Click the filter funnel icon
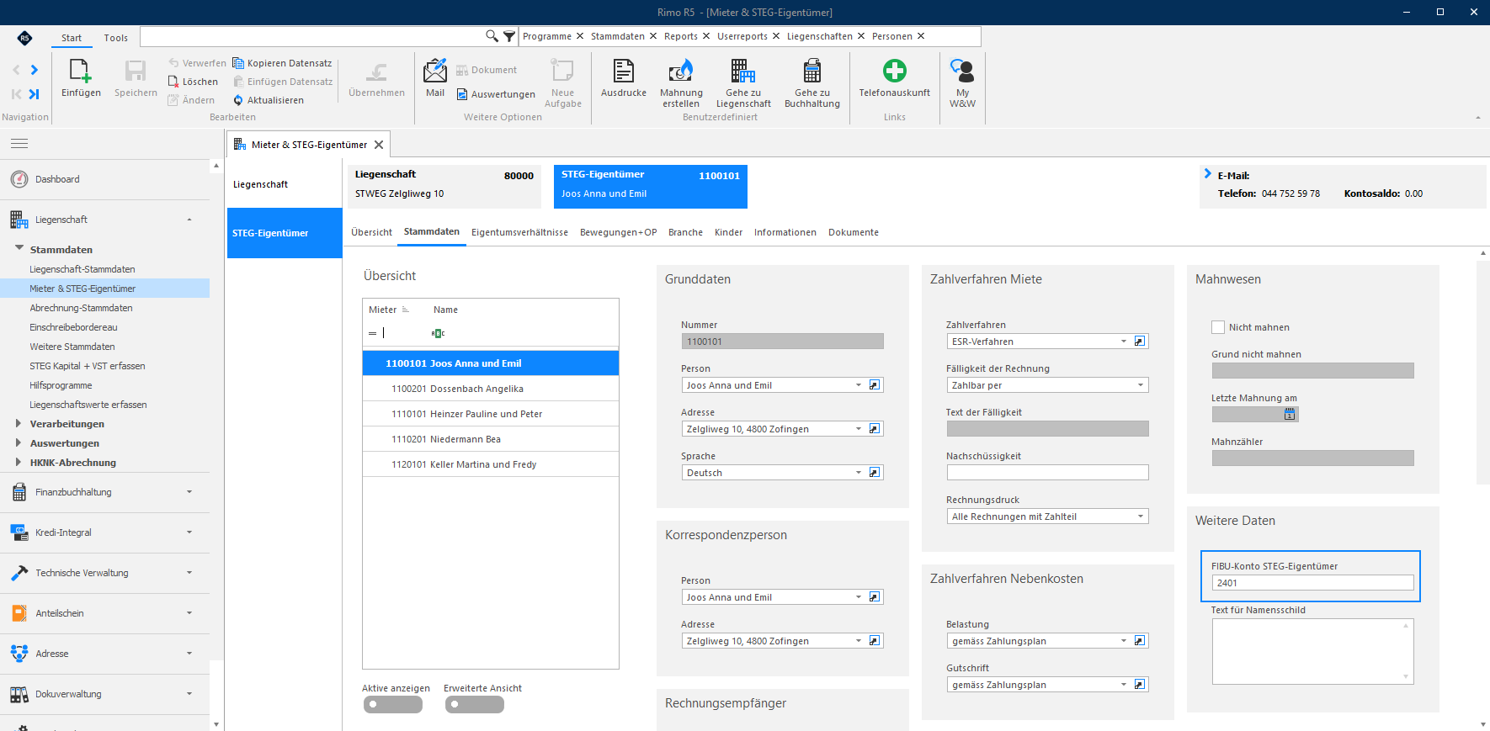Image resolution: width=1490 pixels, height=731 pixels. pos(509,36)
